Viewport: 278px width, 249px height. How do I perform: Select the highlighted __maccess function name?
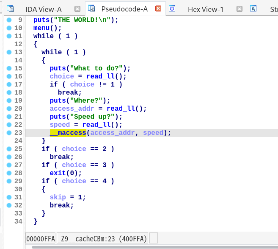pyautogui.click(x=68, y=133)
